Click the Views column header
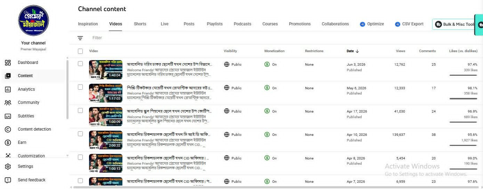 tap(401, 51)
